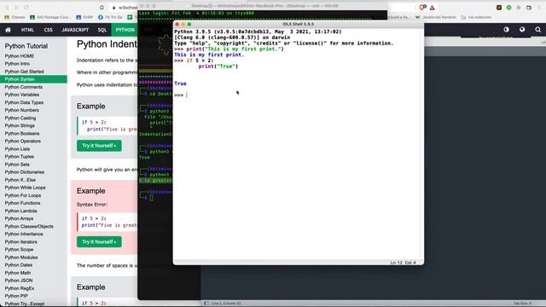
Task: Open Python Casting sidebar link
Action: [20, 118]
